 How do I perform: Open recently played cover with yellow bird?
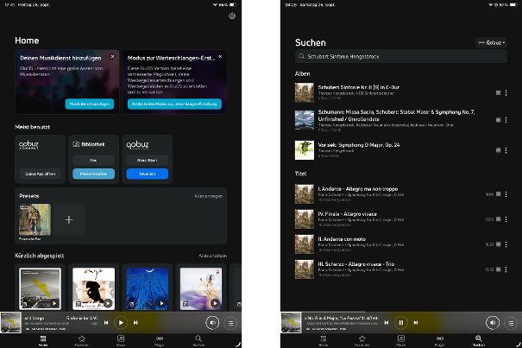pos(40,288)
